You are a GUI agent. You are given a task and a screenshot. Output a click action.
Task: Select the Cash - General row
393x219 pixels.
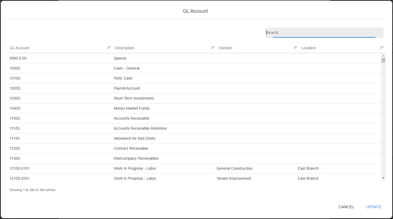pos(194,68)
